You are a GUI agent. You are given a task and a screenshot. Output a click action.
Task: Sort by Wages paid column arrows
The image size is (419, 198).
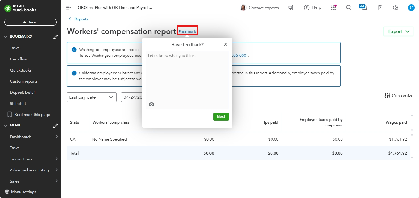point(412,122)
